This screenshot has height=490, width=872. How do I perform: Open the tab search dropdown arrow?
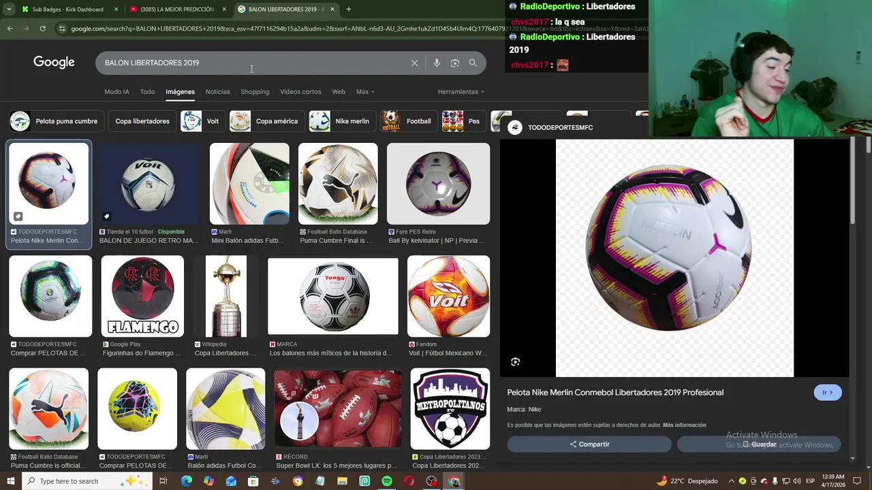[9, 10]
